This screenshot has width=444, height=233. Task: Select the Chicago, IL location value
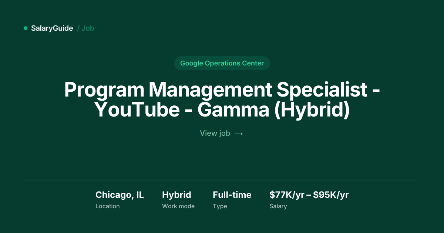[120, 195]
